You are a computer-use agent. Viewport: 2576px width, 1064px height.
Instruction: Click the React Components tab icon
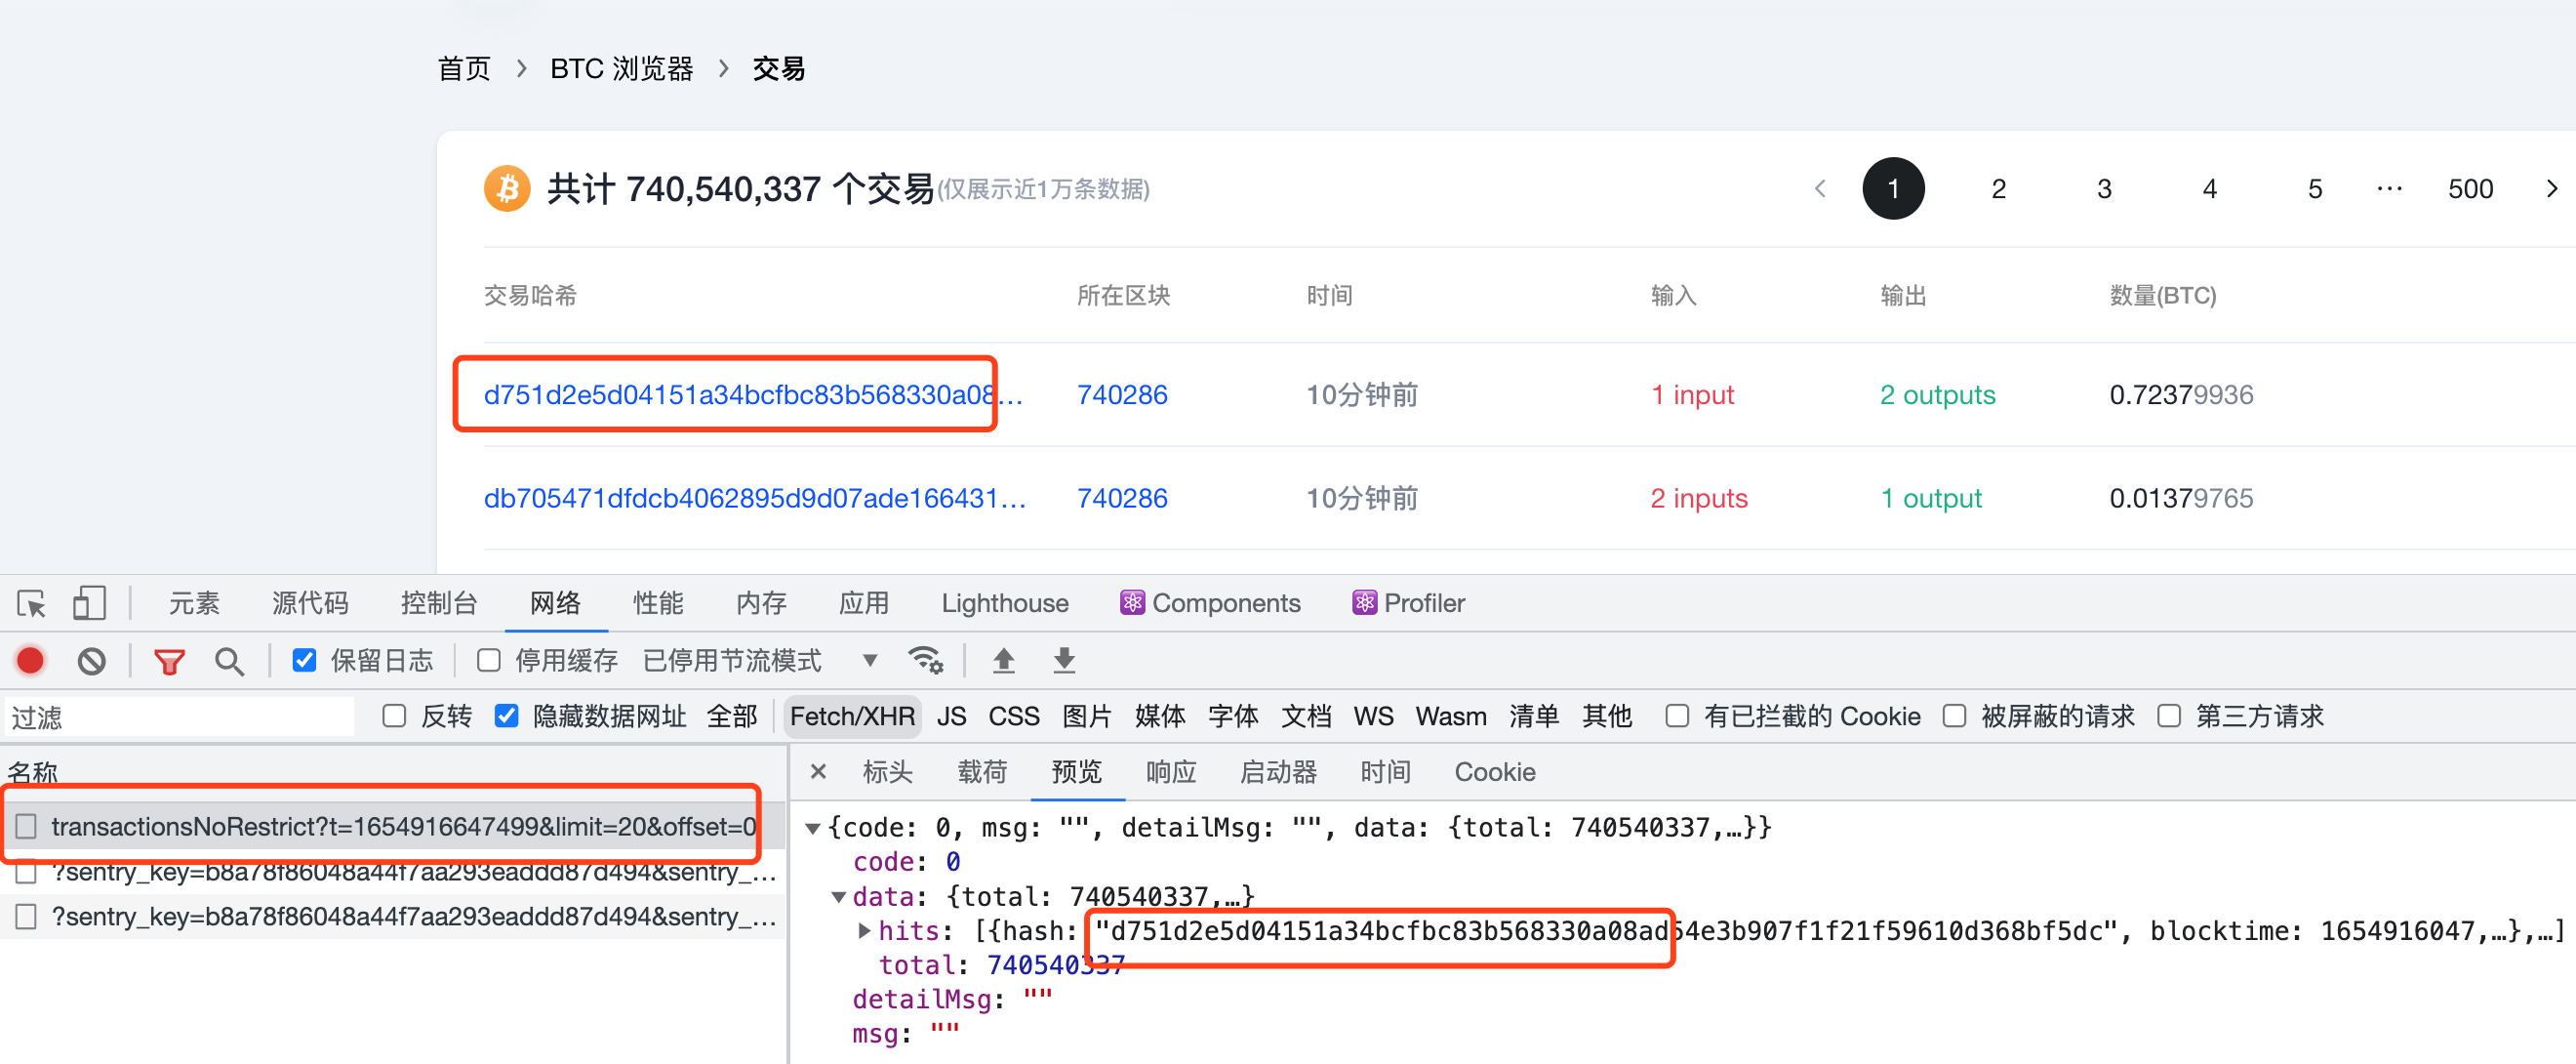pyautogui.click(x=1132, y=602)
